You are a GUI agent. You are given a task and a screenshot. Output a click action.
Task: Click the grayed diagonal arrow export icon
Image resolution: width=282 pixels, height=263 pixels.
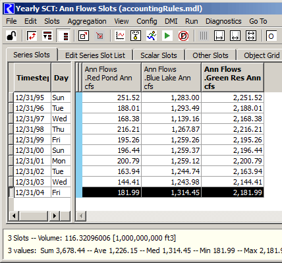pos(99,36)
